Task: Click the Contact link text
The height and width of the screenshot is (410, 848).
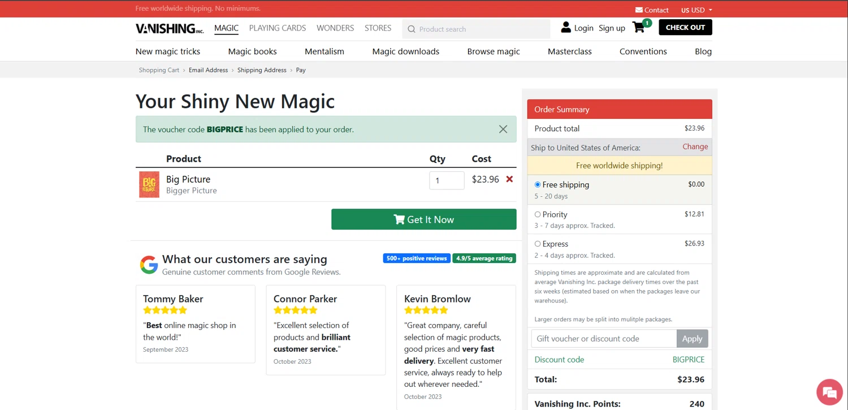Action: (x=656, y=10)
